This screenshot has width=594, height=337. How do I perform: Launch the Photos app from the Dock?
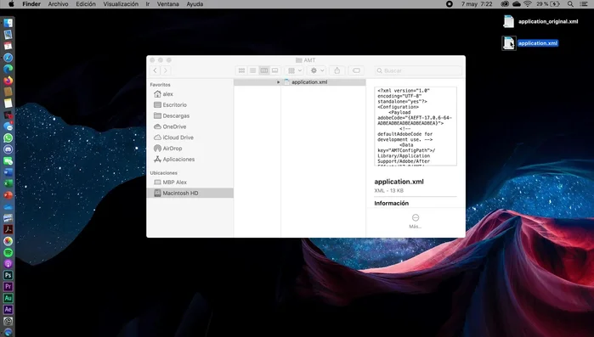(8, 241)
